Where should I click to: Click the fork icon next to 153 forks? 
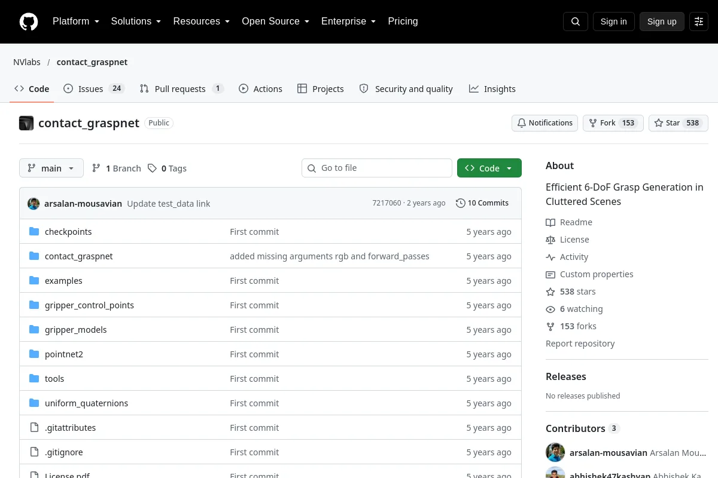point(550,326)
